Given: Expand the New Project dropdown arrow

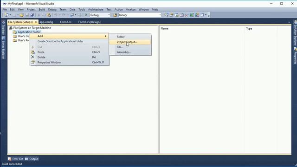Looking at the screenshot, I should click(10, 15).
